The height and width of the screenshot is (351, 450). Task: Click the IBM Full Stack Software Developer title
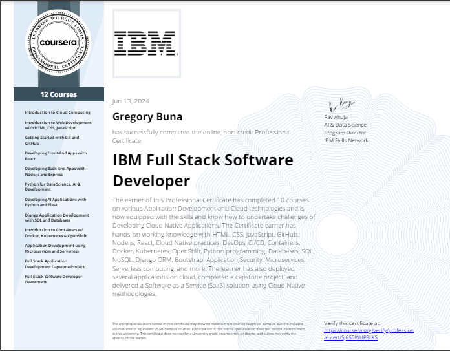(202, 170)
